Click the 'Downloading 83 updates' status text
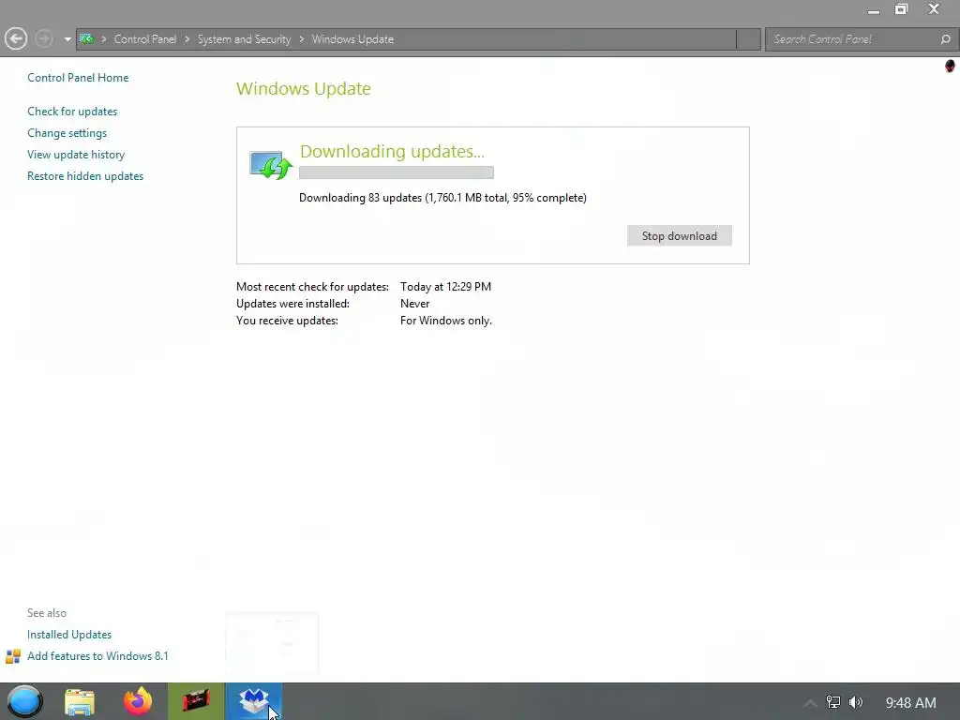Image resolution: width=960 pixels, height=720 pixels. 442,198
